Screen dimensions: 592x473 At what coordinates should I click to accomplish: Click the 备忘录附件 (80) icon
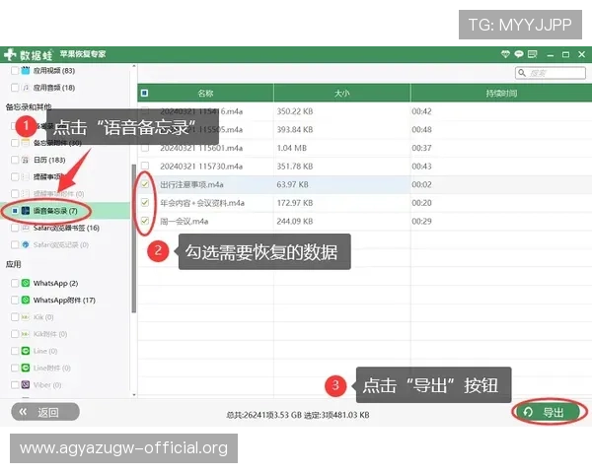(26, 143)
